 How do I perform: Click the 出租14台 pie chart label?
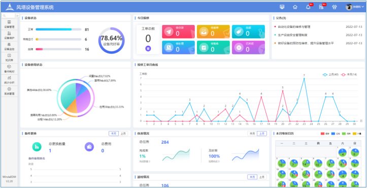tap(49, 119)
